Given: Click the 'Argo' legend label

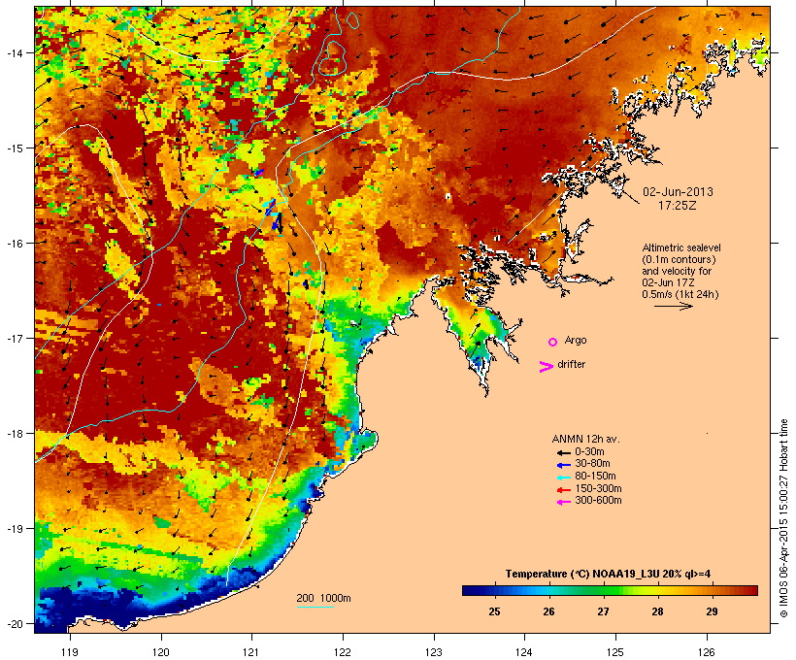Looking at the screenshot, I should [576, 340].
